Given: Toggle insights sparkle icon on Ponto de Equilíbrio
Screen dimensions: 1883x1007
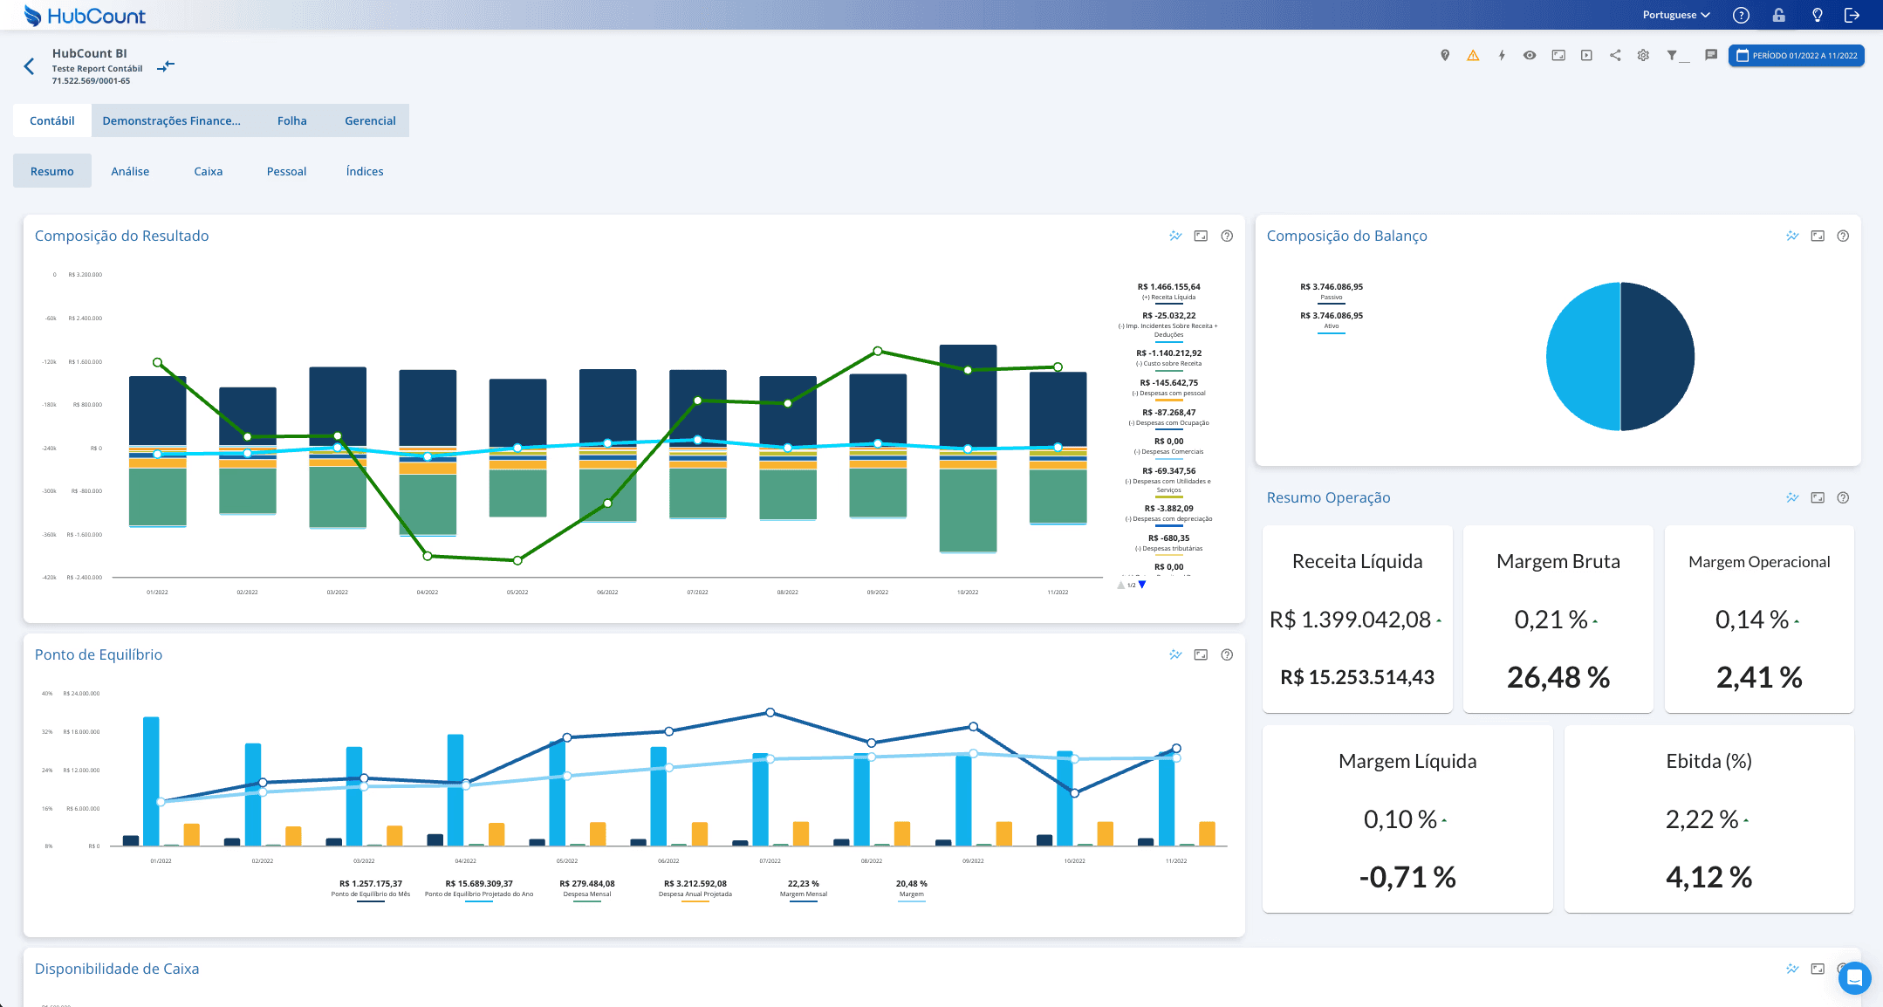Looking at the screenshot, I should (1175, 654).
